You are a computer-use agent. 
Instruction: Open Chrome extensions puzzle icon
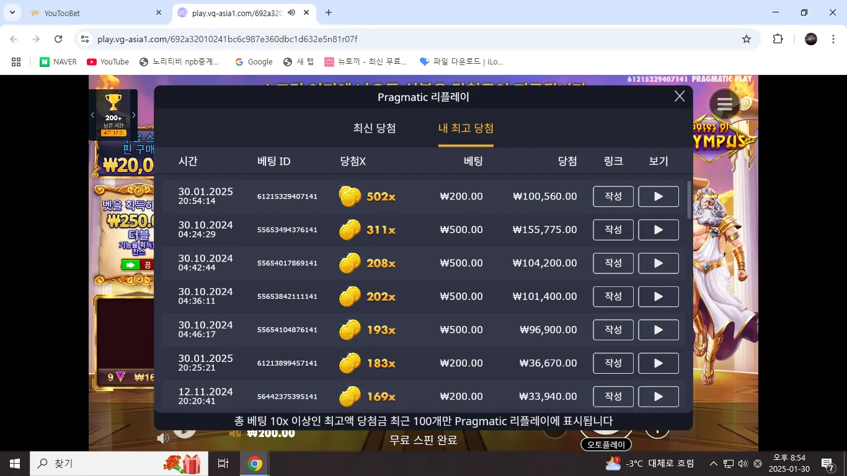(x=778, y=39)
